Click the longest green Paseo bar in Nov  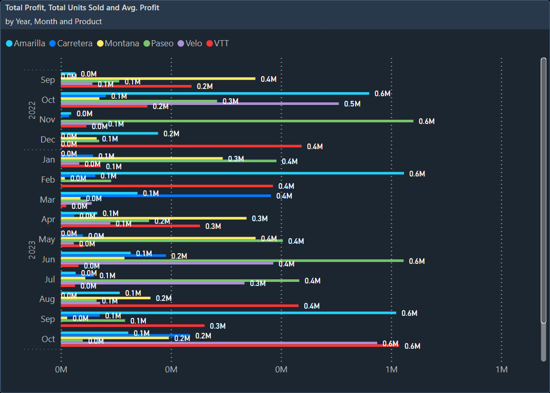pos(231,121)
